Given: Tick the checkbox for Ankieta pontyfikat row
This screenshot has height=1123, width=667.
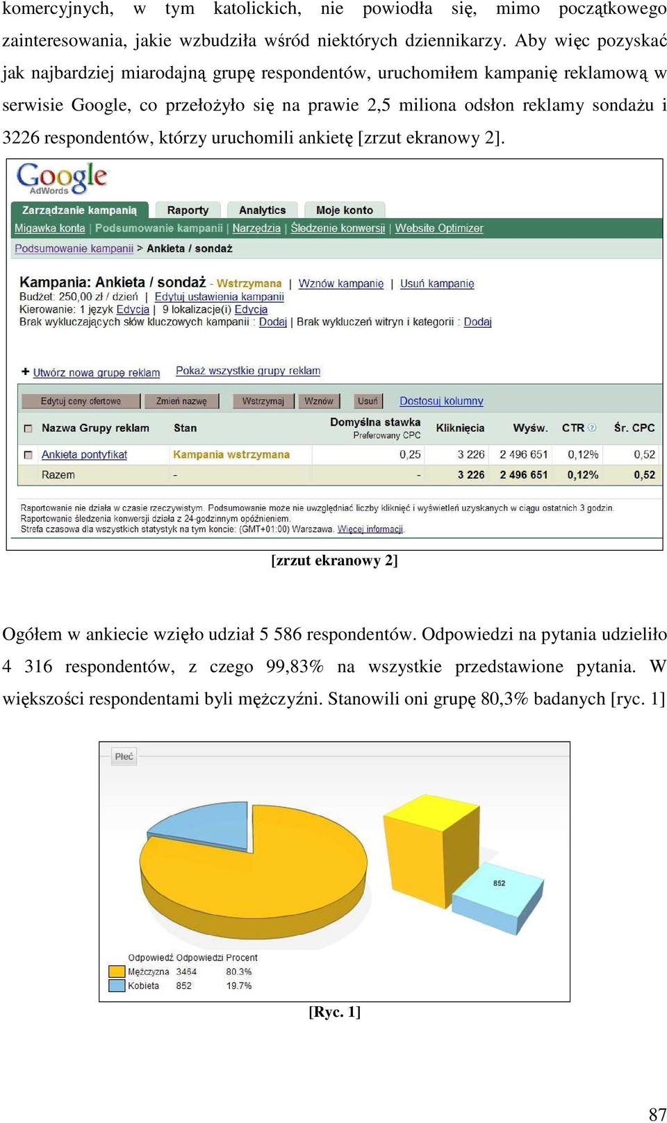Looking at the screenshot, I should click(x=28, y=455).
